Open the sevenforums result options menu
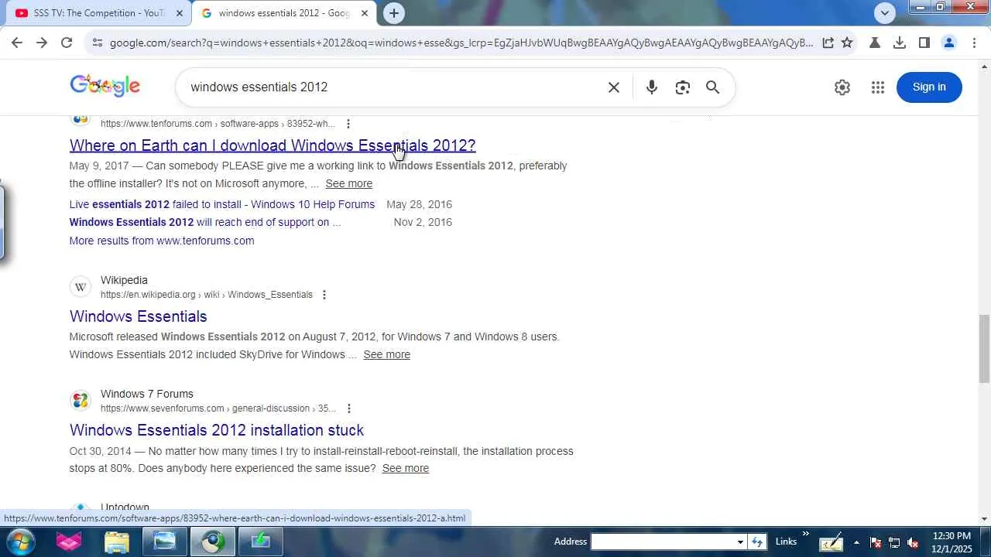This screenshot has height=557, width=991. (349, 408)
